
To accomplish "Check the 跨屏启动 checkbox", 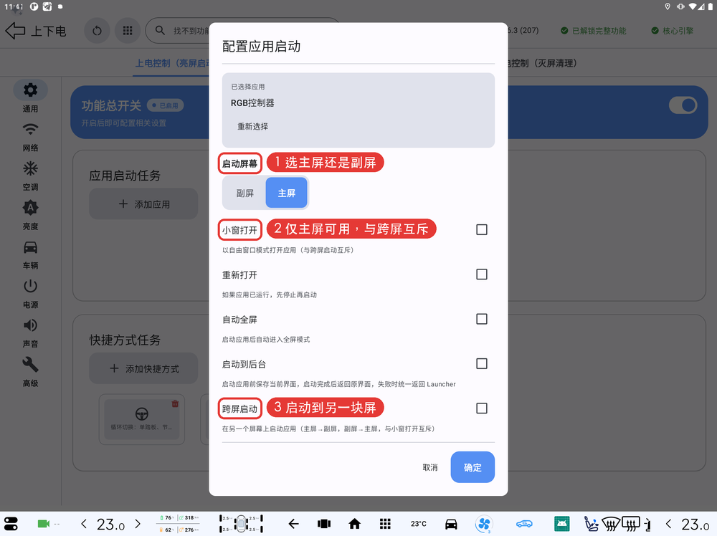I will pyautogui.click(x=482, y=408).
